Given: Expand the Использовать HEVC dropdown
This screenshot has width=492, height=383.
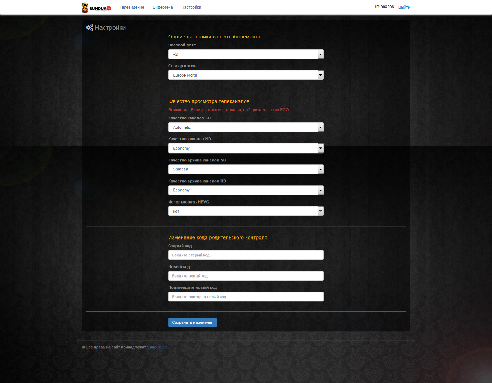Looking at the screenshot, I should [246, 211].
